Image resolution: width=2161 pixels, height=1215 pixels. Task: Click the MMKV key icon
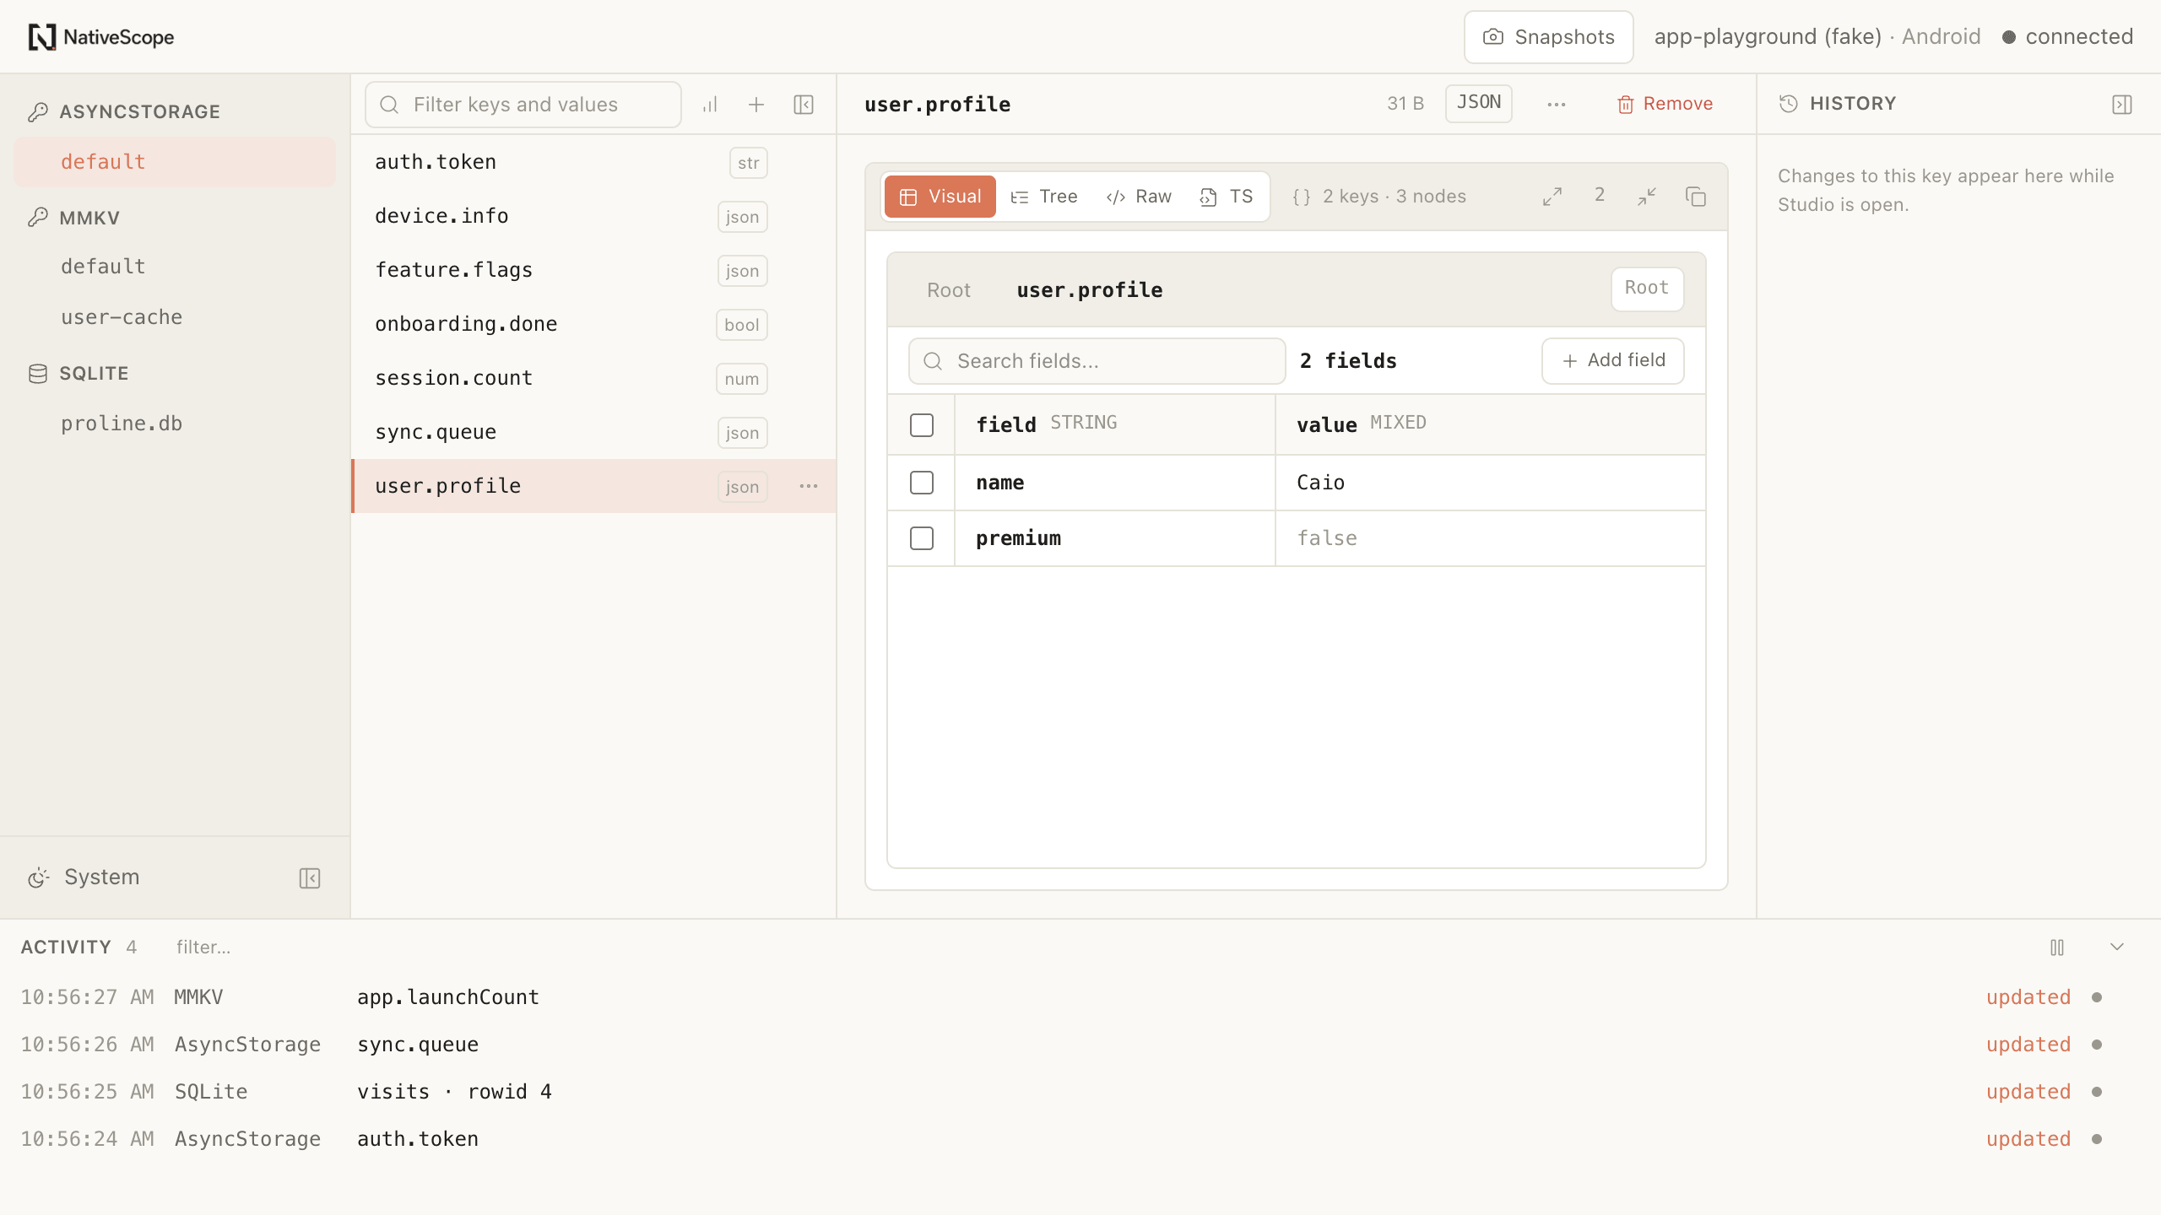click(x=37, y=218)
